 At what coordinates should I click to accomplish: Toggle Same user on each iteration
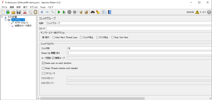[43, 63]
